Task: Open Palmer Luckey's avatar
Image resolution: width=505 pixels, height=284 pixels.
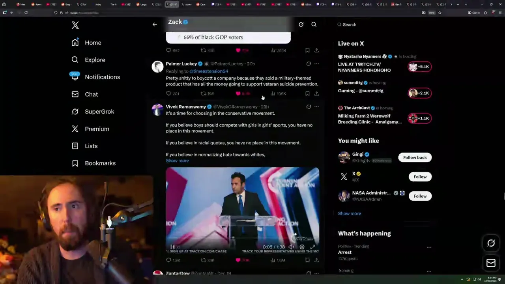Action: click(x=157, y=66)
